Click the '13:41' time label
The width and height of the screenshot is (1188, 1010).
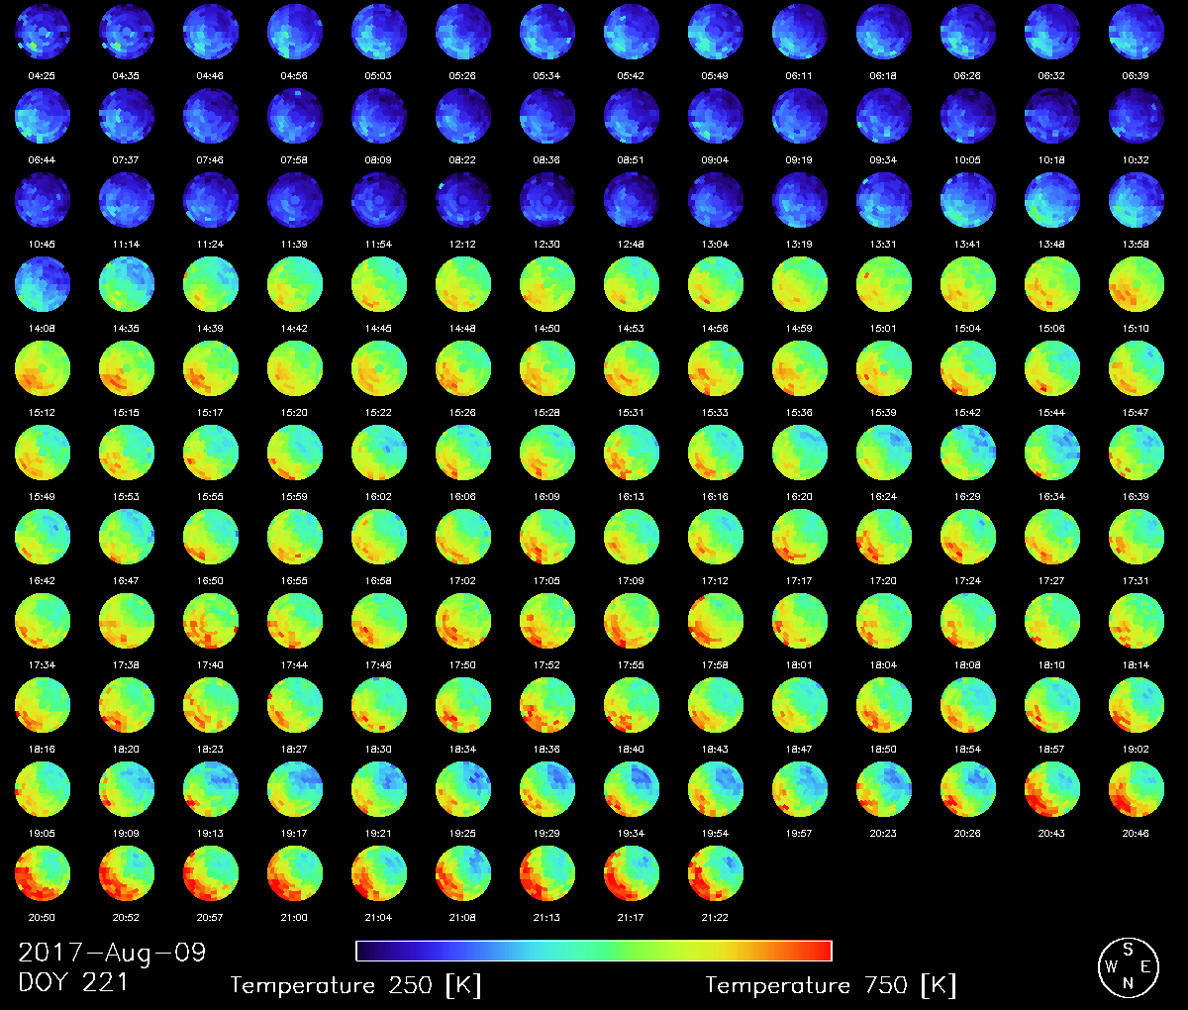pos(967,245)
